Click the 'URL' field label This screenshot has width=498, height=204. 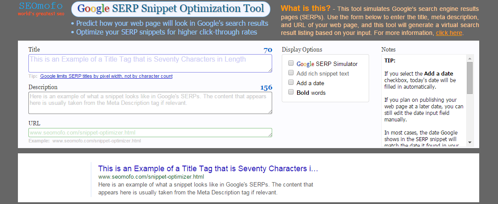(35, 123)
